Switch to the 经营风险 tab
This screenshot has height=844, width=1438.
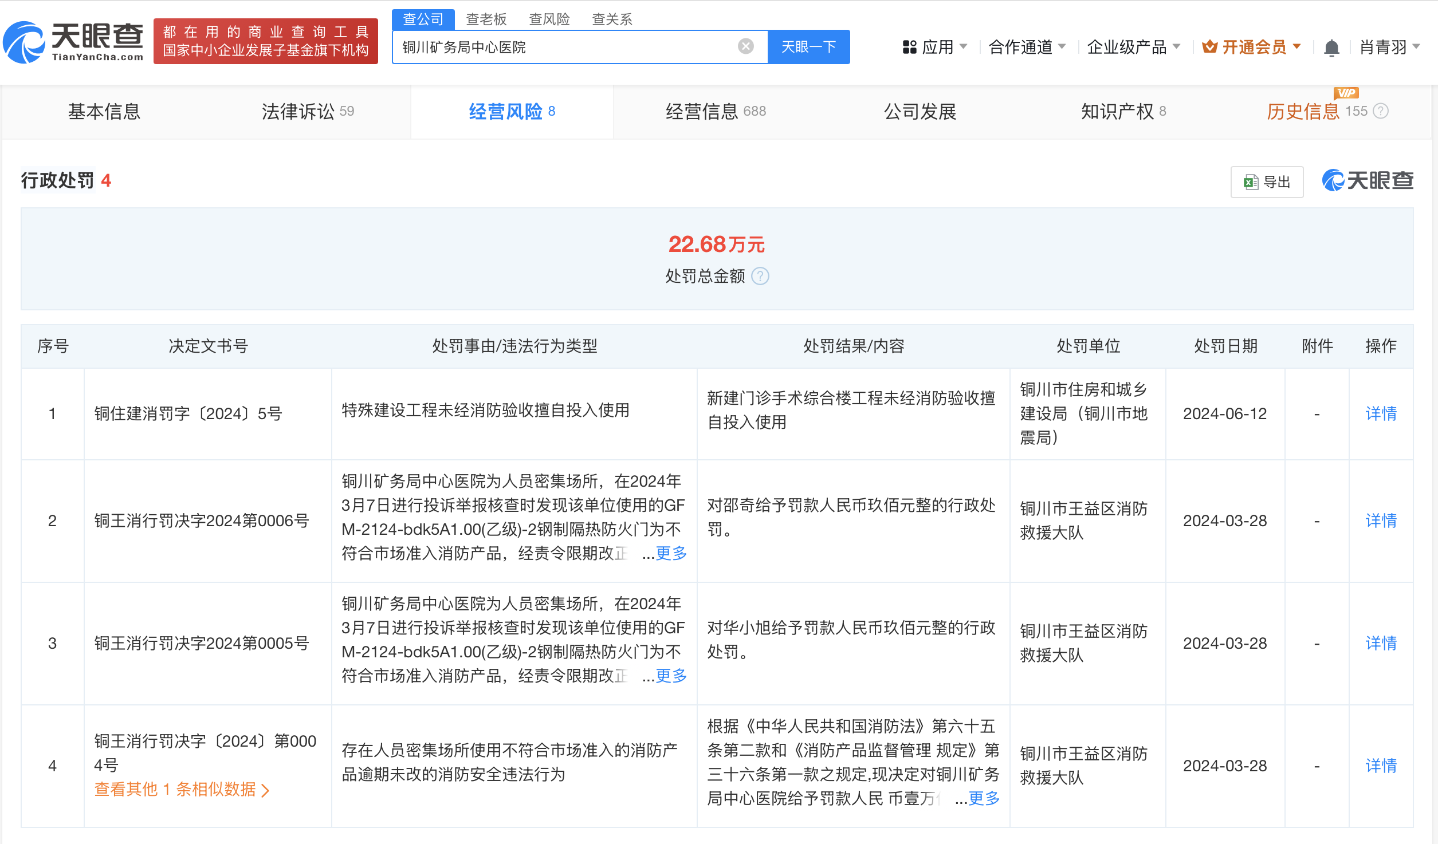pos(512,112)
